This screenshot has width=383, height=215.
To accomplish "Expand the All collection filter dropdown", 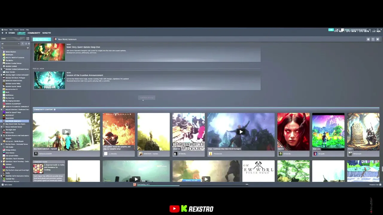I will pos(10,44).
